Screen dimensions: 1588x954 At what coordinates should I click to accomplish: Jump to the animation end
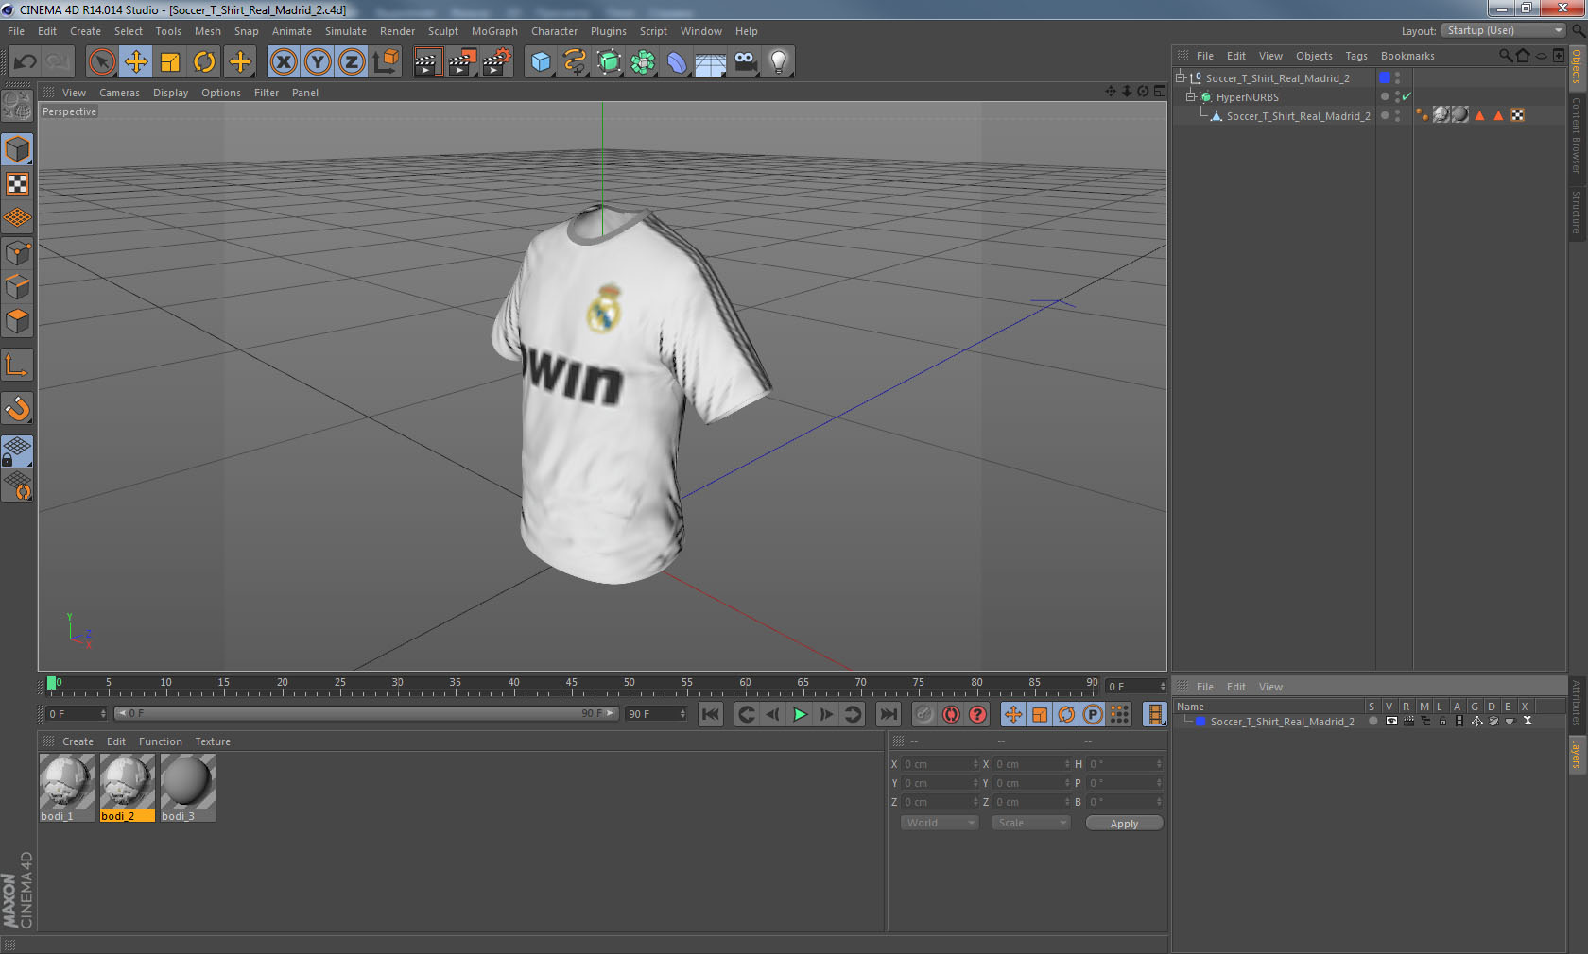(x=889, y=714)
